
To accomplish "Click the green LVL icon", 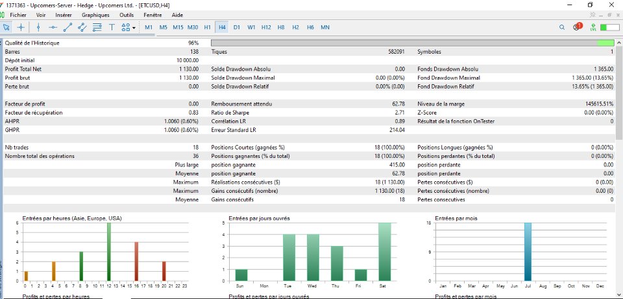I will click(593, 27).
